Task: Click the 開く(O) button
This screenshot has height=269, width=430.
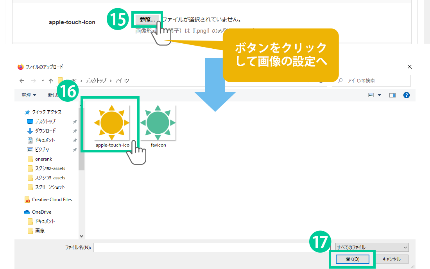Action: tap(352, 259)
